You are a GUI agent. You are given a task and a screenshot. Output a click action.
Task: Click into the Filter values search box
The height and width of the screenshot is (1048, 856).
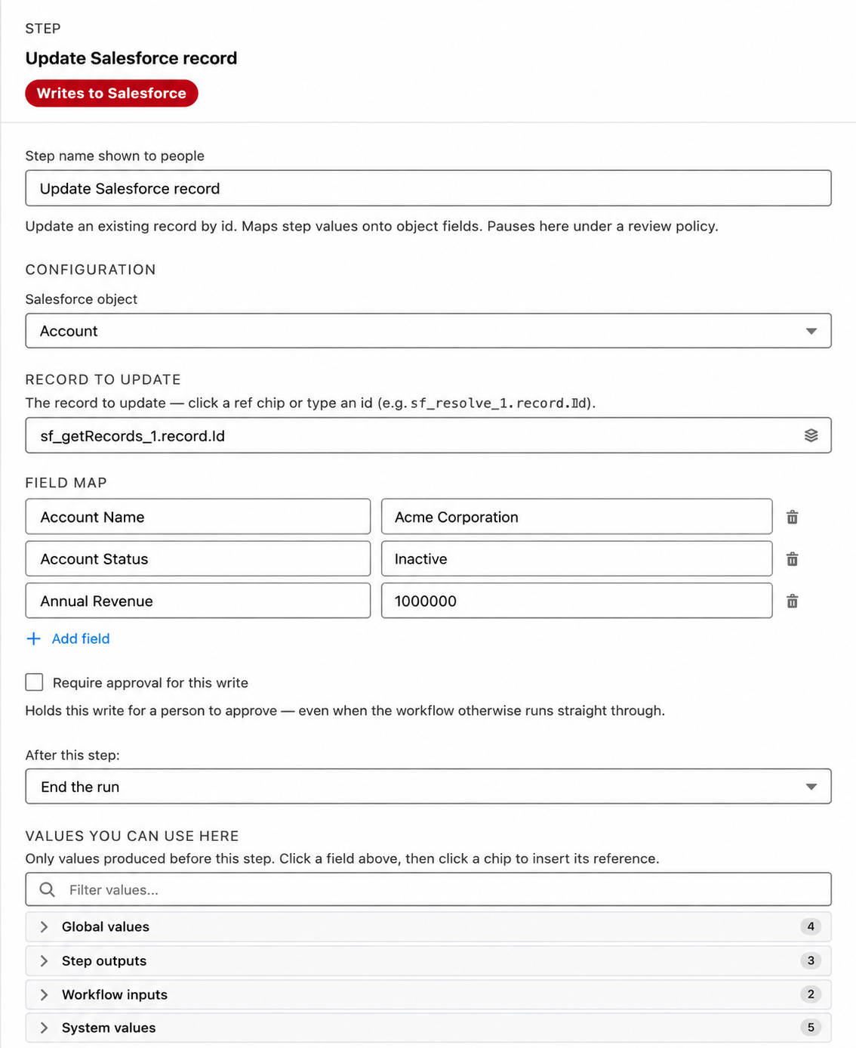[428, 889]
